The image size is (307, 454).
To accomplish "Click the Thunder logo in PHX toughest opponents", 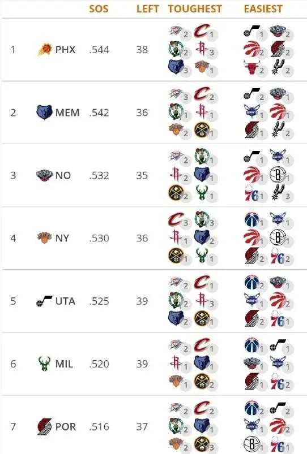I will 176,31.
